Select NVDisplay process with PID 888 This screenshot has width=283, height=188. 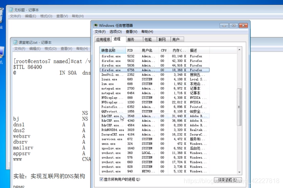point(155,98)
